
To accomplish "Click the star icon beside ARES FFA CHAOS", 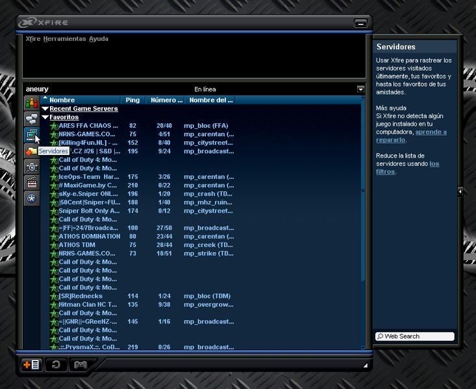I will (54, 126).
